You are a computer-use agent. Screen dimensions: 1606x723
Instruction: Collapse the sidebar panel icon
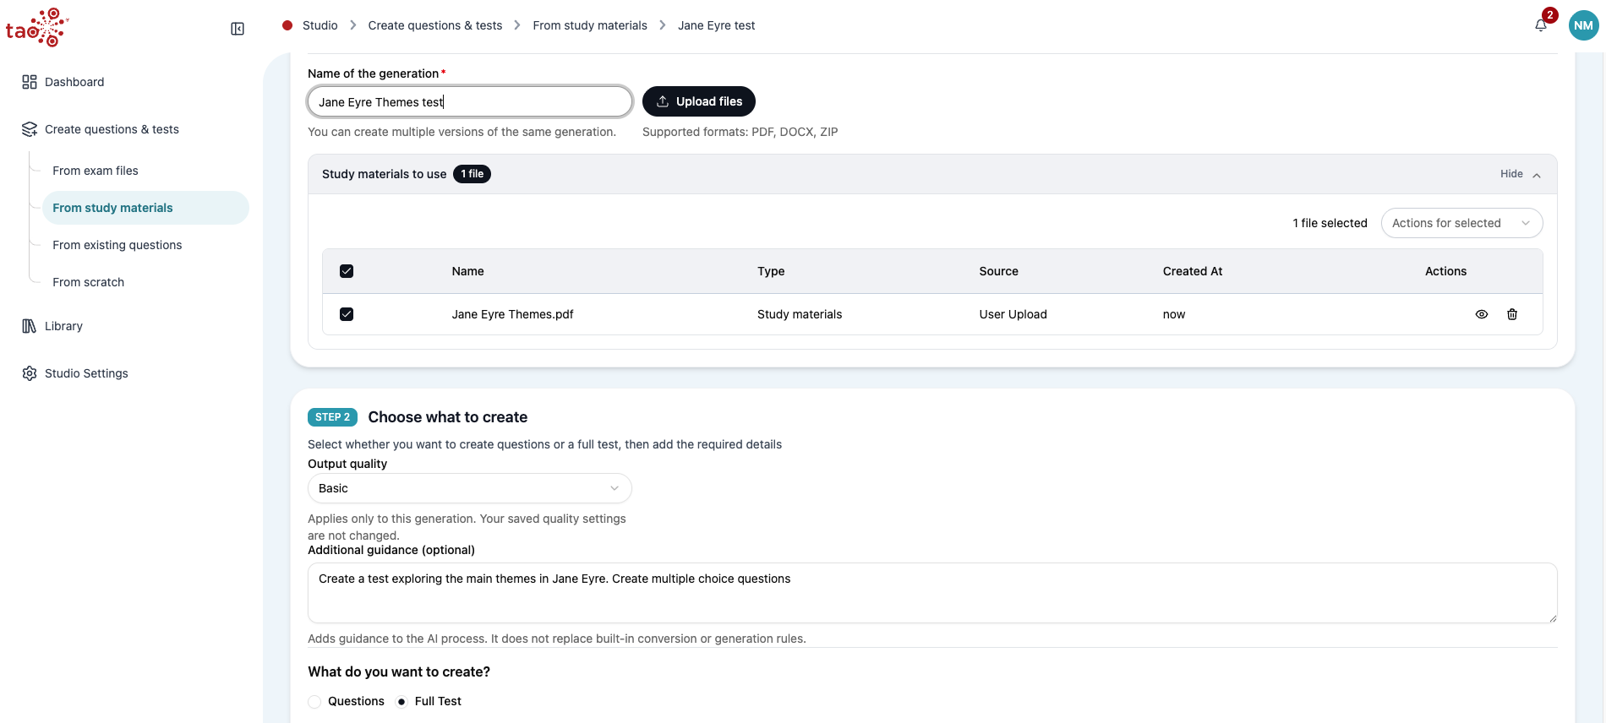tap(238, 29)
